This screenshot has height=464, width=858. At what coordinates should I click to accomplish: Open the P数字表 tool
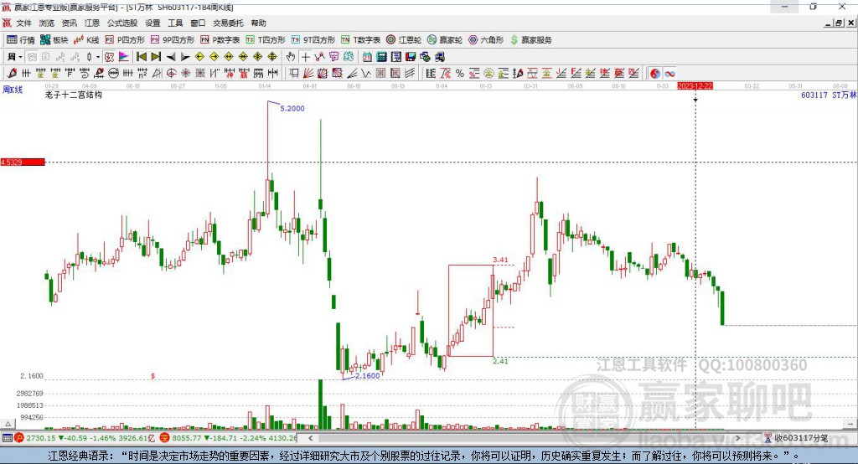point(220,40)
